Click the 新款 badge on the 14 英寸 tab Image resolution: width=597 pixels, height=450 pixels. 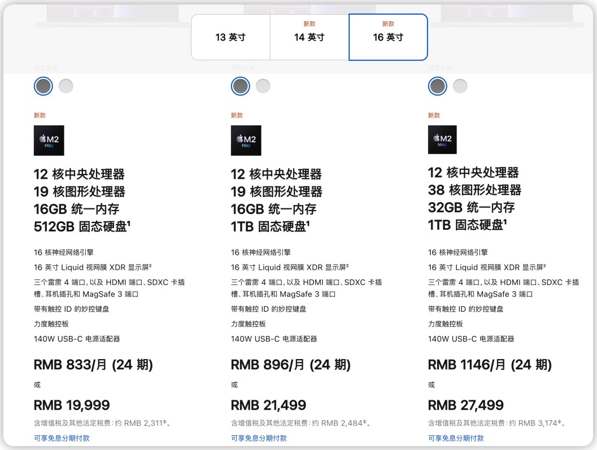[309, 24]
